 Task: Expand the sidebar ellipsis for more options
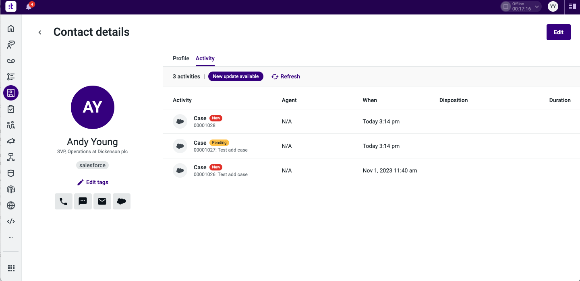pyautogui.click(x=11, y=237)
